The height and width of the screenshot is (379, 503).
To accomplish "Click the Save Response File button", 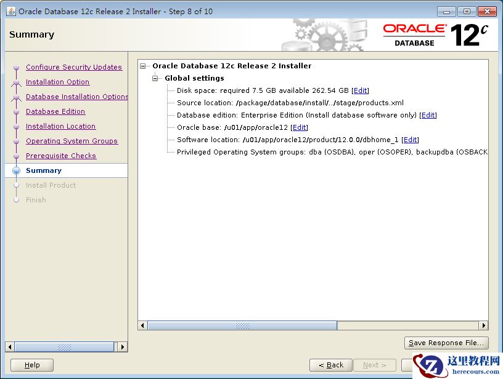I will click(446, 343).
